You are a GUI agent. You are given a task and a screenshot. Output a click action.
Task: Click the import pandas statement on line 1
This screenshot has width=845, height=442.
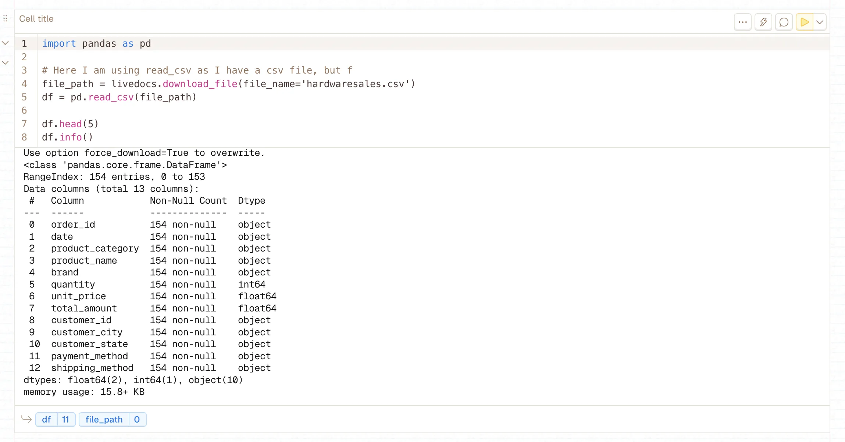[96, 43]
